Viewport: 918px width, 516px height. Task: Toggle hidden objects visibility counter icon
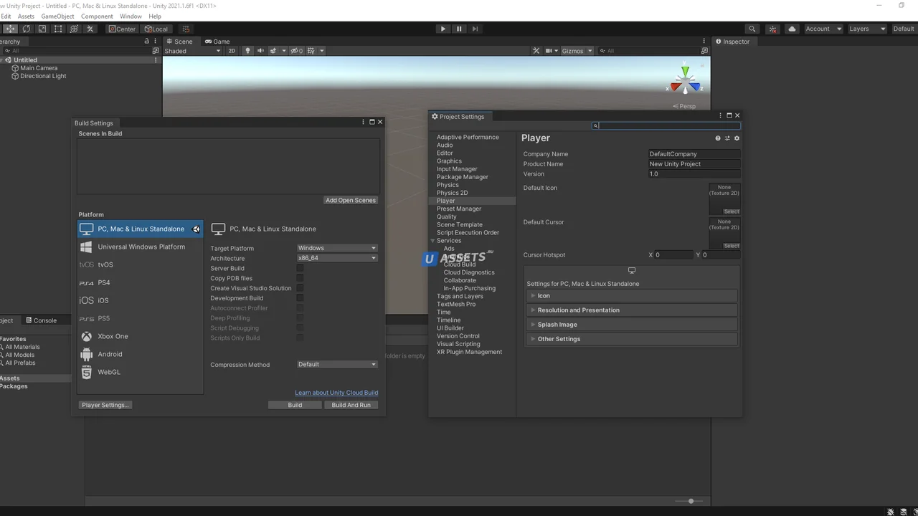click(296, 51)
